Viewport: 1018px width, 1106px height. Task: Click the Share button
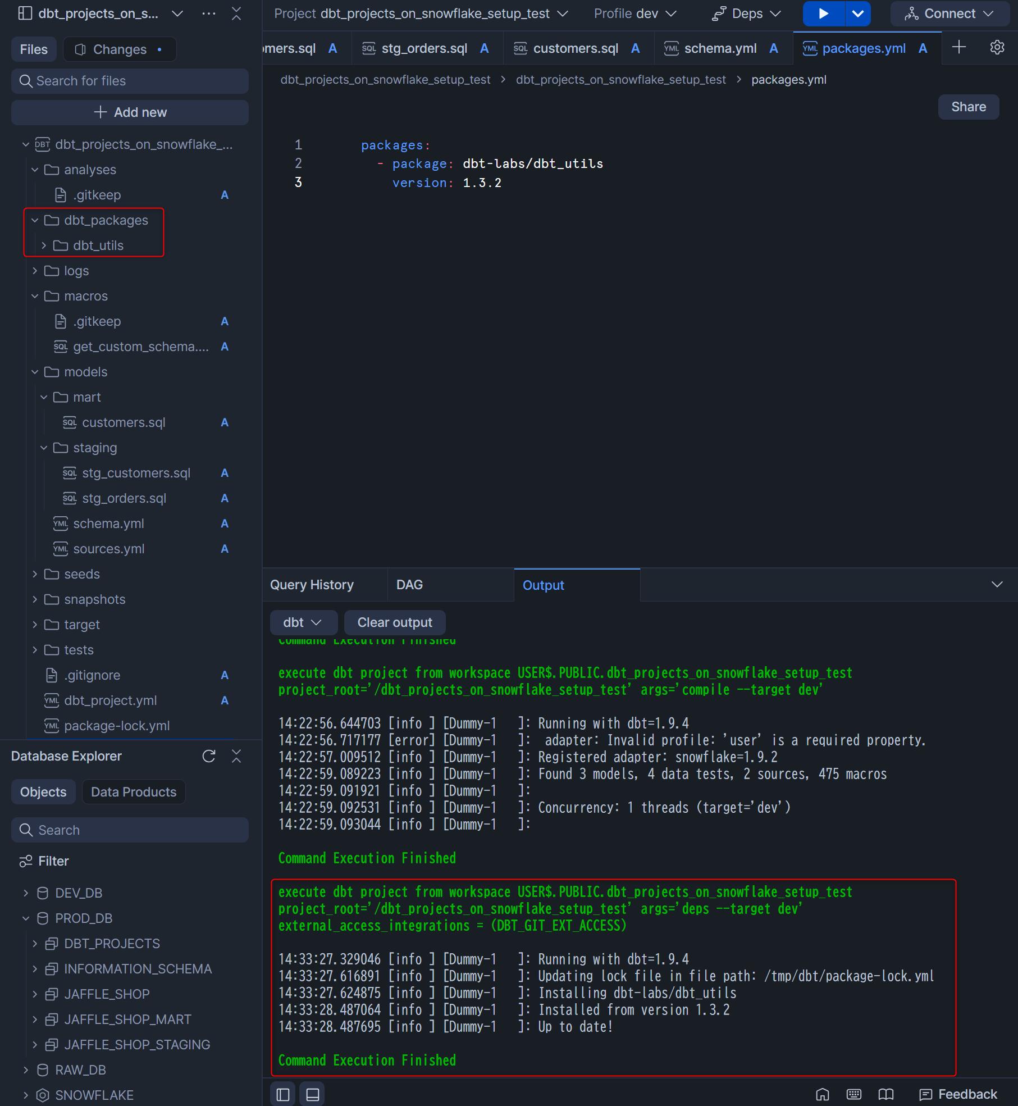[968, 107]
